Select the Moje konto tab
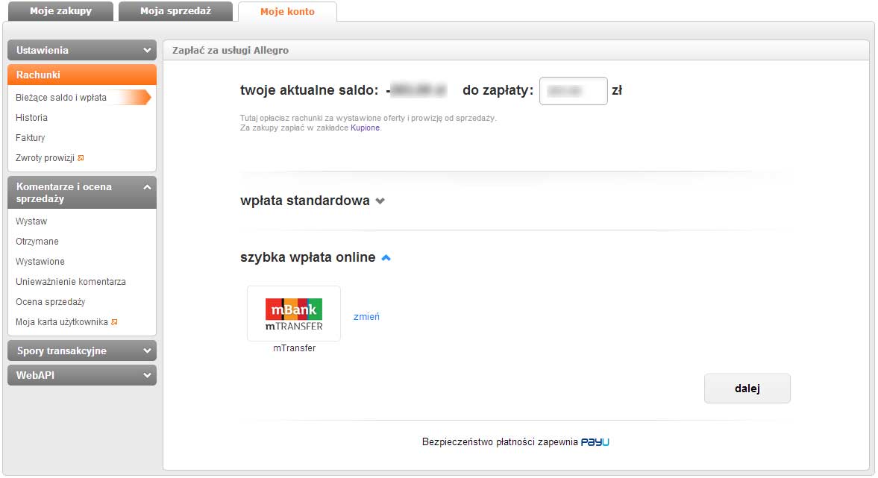The height and width of the screenshot is (478, 878). point(287,12)
